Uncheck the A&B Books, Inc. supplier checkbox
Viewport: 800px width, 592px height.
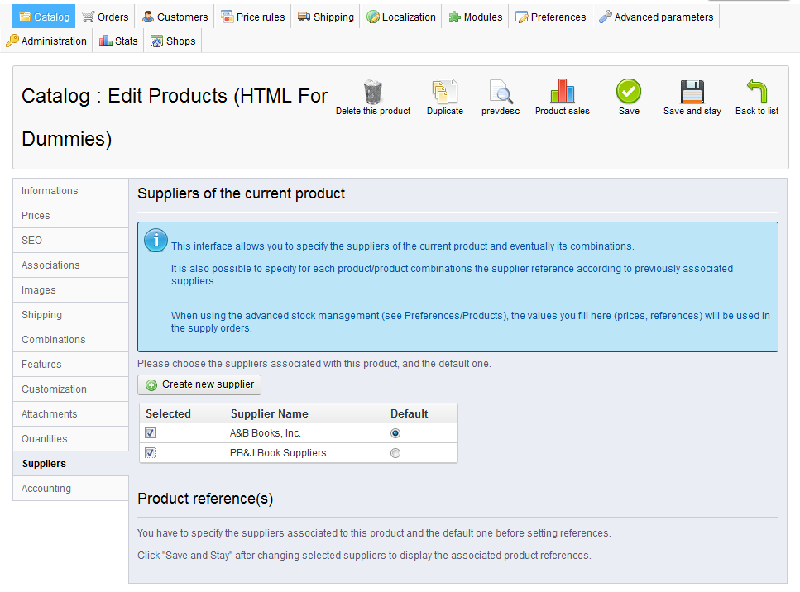151,433
